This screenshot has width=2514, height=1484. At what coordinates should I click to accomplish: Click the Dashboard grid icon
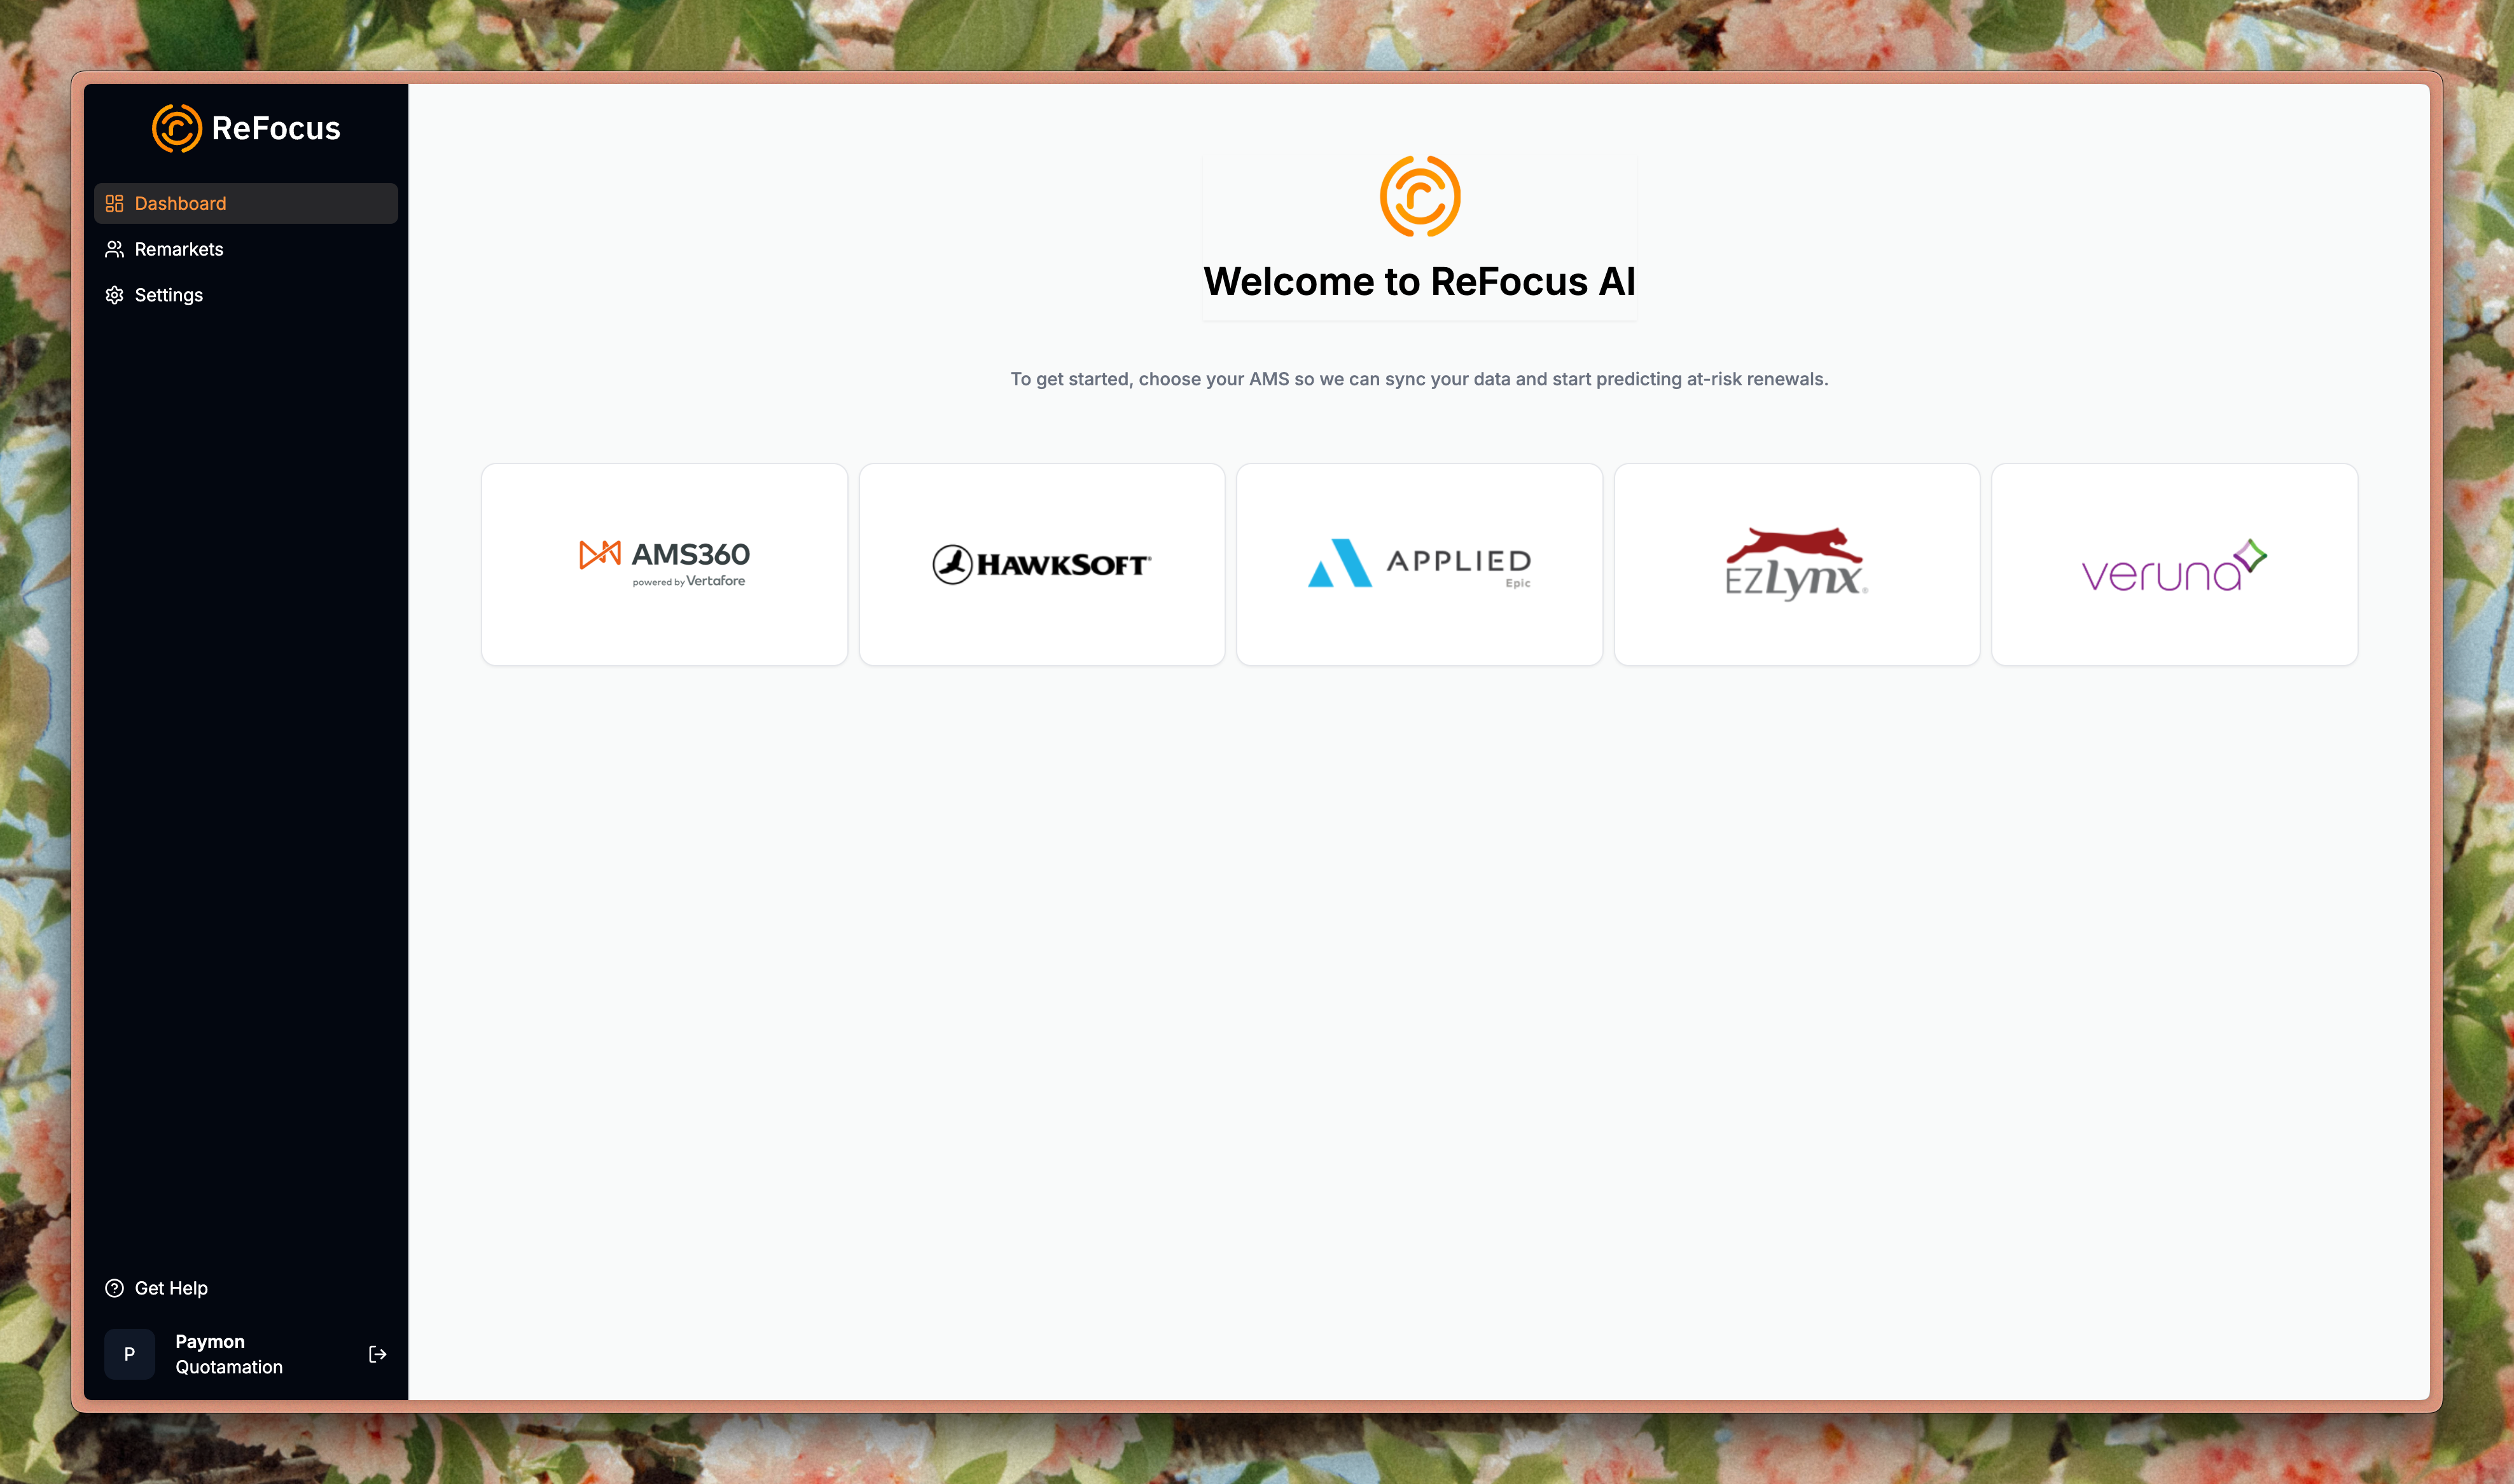pos(114,203)
